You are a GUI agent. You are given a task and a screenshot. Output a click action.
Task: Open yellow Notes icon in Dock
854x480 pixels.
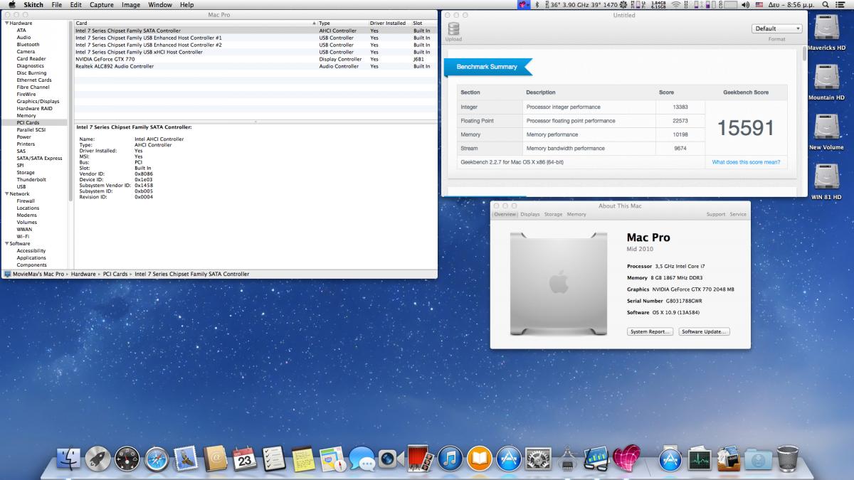click(x=303, y=459)
